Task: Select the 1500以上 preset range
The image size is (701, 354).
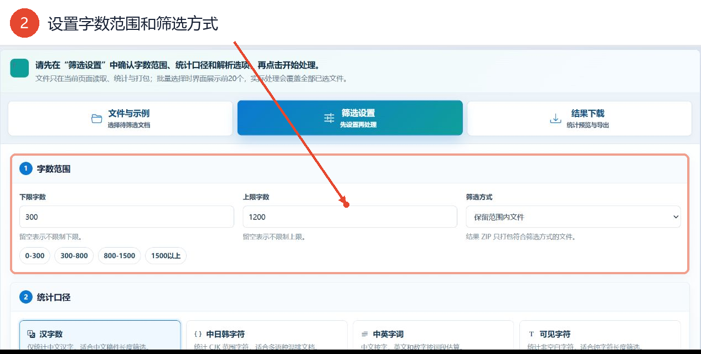Action: (x=166, y=256)
